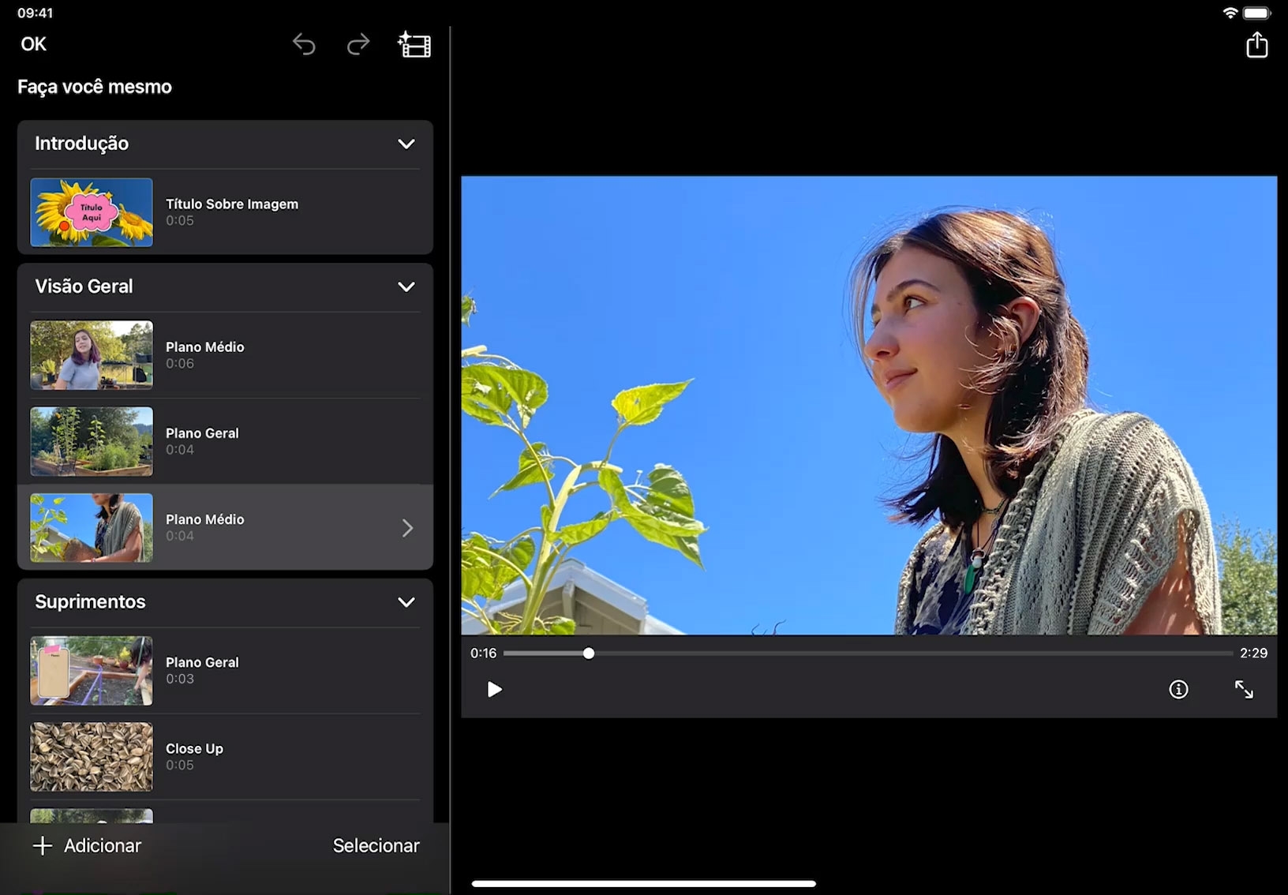1288x895 pixels.
Task: Click the Suprimentos section heading
Action: click(90, 601)
